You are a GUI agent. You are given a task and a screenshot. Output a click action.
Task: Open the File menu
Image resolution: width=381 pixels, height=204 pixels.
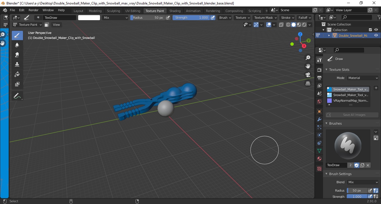(x=12, y=10)
